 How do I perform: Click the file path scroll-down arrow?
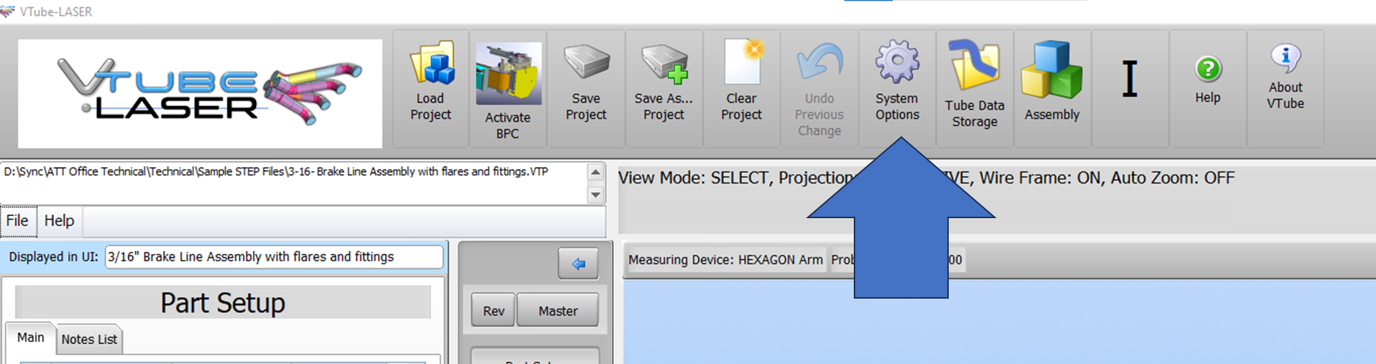[596, 195]
